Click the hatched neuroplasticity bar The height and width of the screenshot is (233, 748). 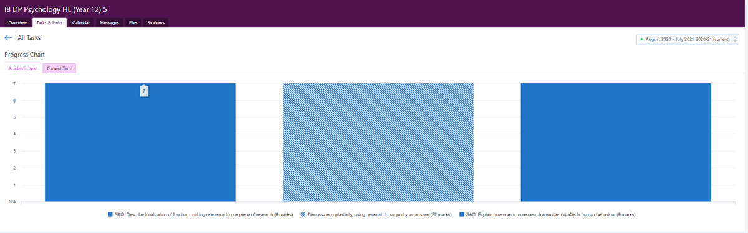pos(378,142)
